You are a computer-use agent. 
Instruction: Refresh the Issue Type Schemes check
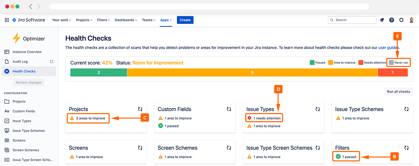coord(406,109)
